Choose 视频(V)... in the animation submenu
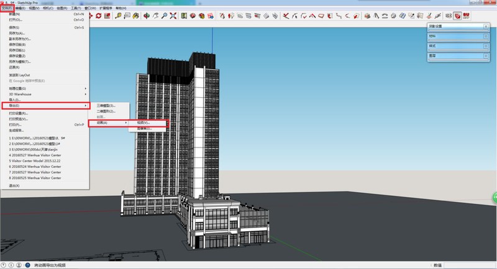Image resolution: width=497 pixels, height=269 pixels. pos(144,123)
